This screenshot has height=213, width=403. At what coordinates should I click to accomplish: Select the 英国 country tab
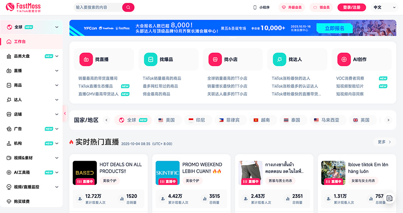coord(363,120)
